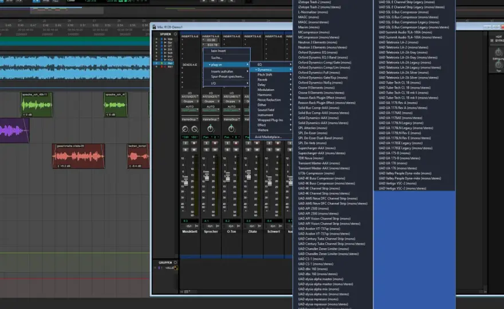This screenshot has width=504, height=309.
Task: Click the Schwert mute button
Action: tap(277, 150)
